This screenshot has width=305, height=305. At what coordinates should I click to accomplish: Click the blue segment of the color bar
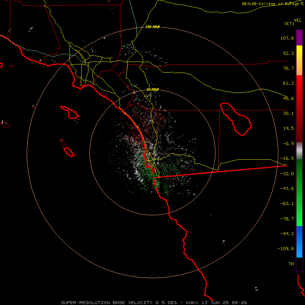pyautogui.click(x=299, y=242)
